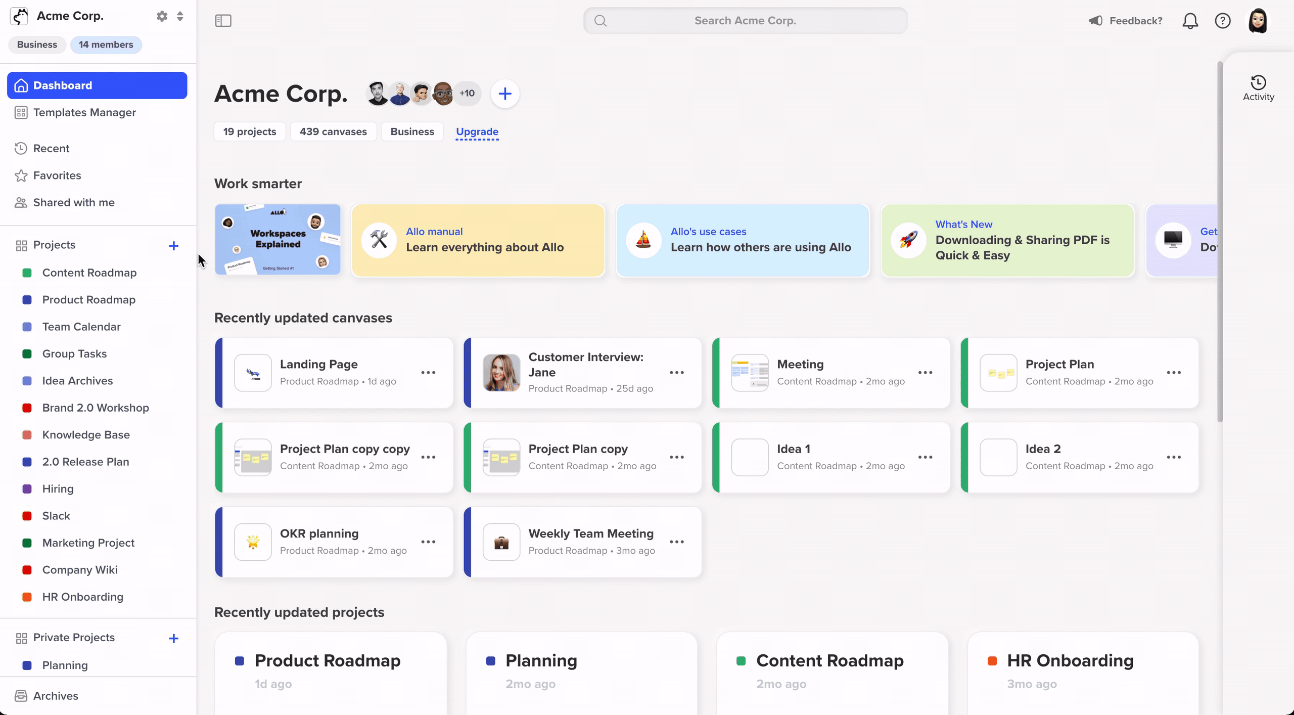Open the user profile avatar menu
The height and width of the screenshot is (715, 1294).
[x=1258, y=21]
